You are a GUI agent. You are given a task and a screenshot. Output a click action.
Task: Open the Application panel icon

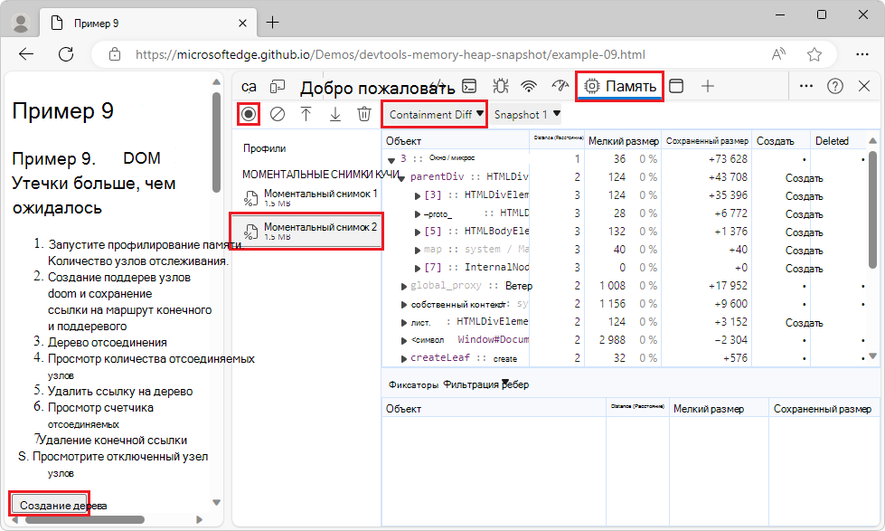[676, 86]
